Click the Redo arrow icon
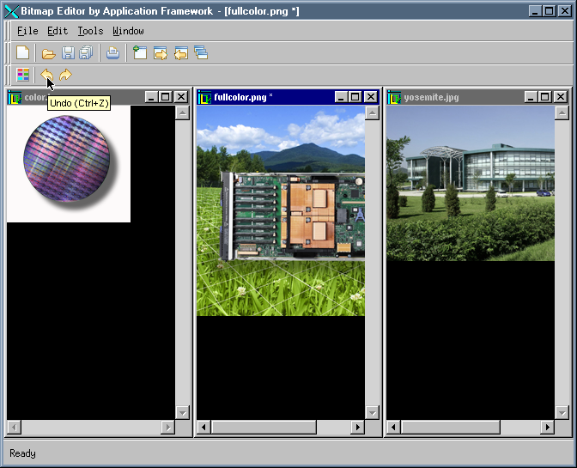577x468 pixels. [65, 76]
